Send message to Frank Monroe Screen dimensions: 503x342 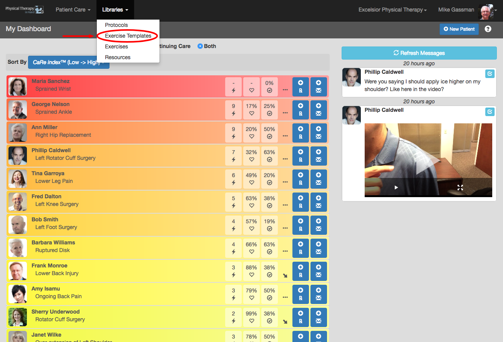[x=319, y=271]
